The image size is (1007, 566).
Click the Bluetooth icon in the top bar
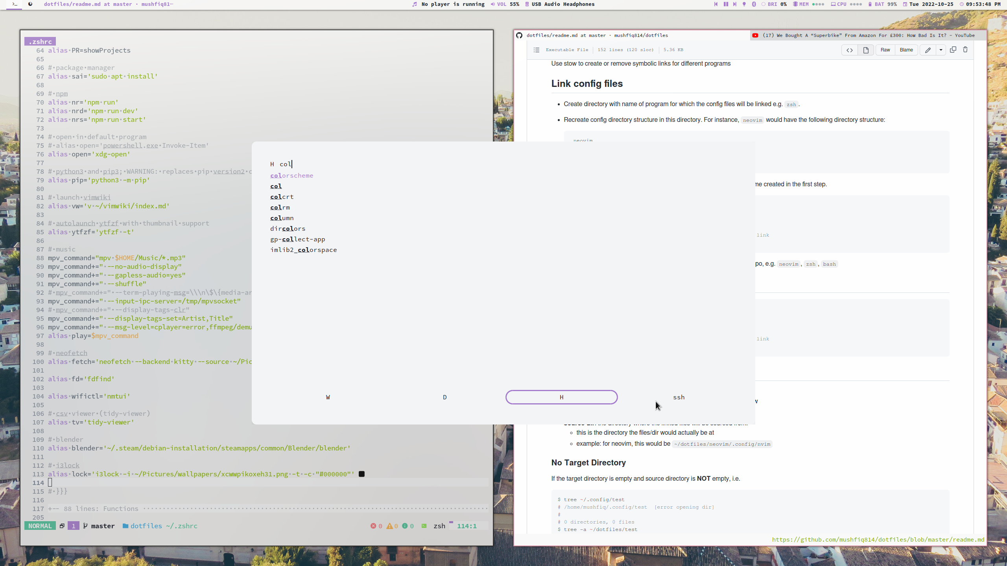[x=754, y=4]
